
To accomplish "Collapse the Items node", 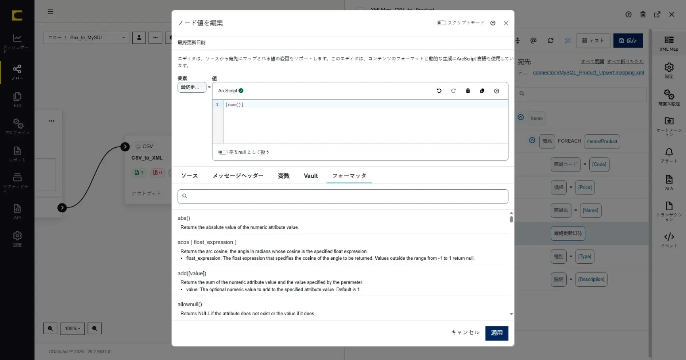I will pyautogui.click(x=521, y=117).
